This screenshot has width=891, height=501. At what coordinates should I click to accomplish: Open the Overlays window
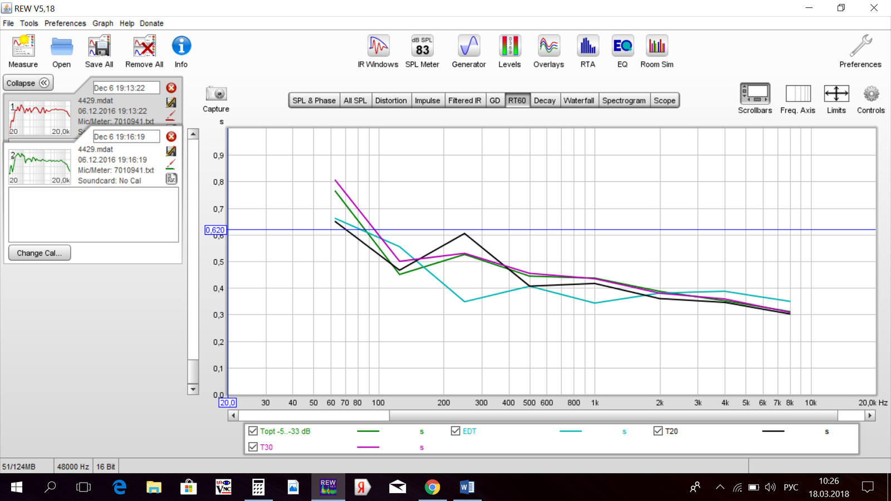549,51
